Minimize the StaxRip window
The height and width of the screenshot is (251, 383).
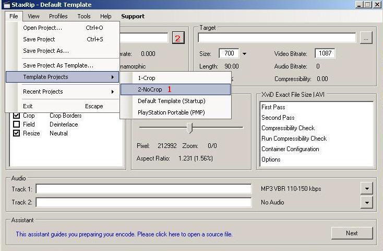(359, 4)
